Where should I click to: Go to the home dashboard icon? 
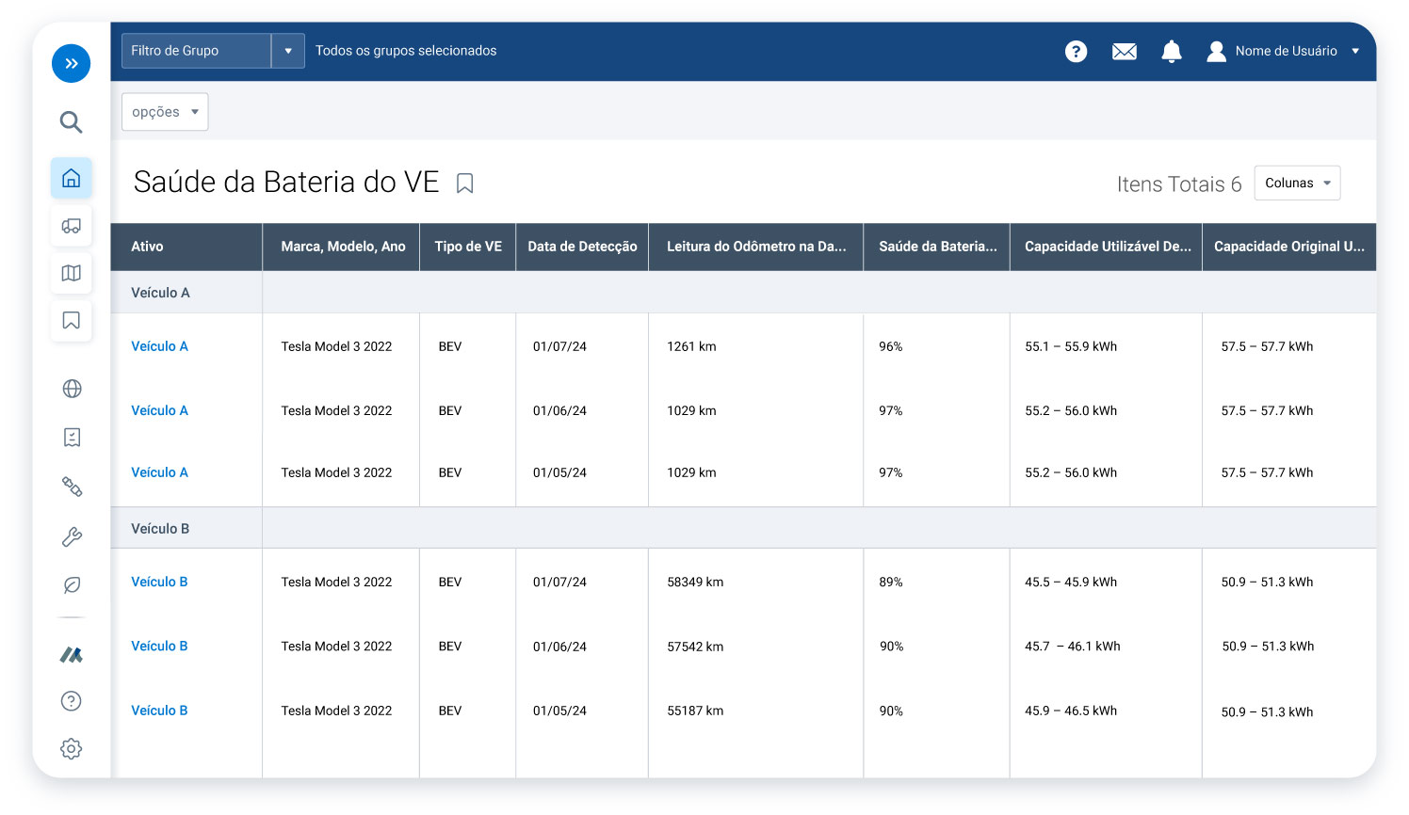tap(71, 178)
